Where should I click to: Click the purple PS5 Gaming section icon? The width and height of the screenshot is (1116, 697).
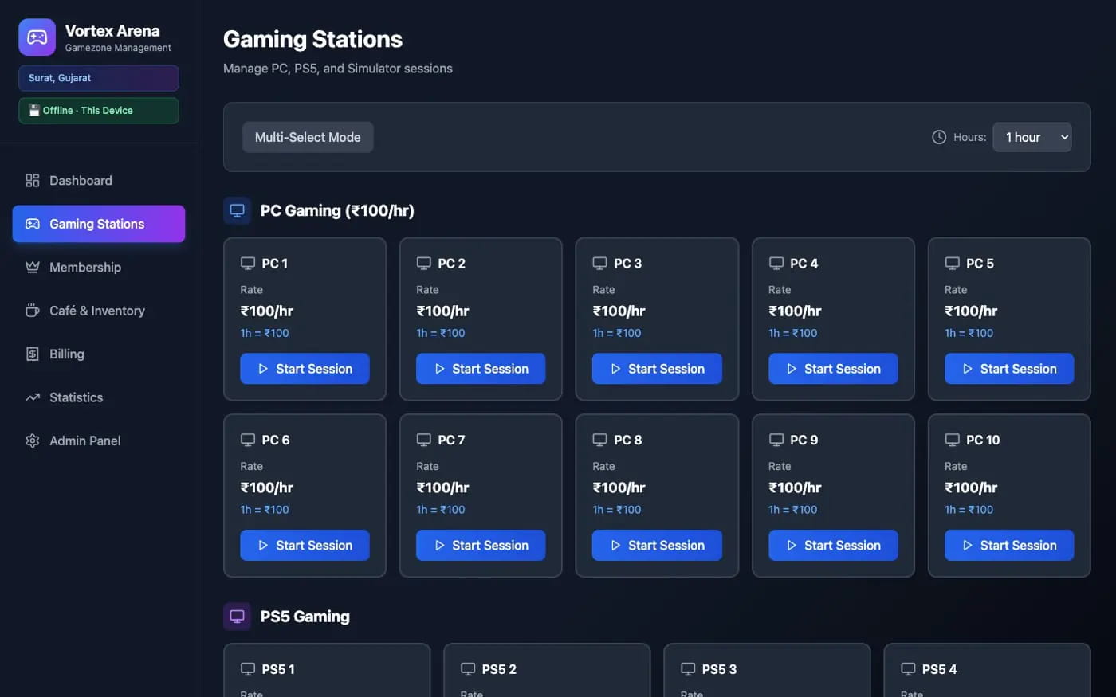coord(237,617)
